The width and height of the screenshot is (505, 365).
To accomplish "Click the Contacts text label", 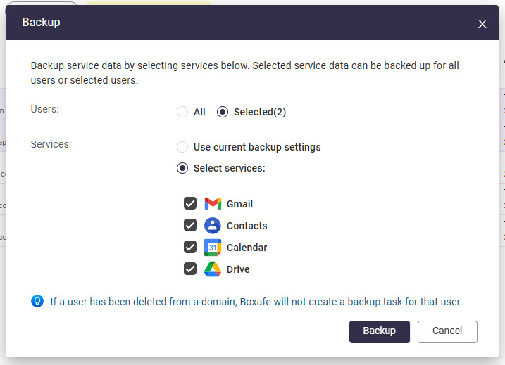I will pyautogui.click(x=247, y=226).
